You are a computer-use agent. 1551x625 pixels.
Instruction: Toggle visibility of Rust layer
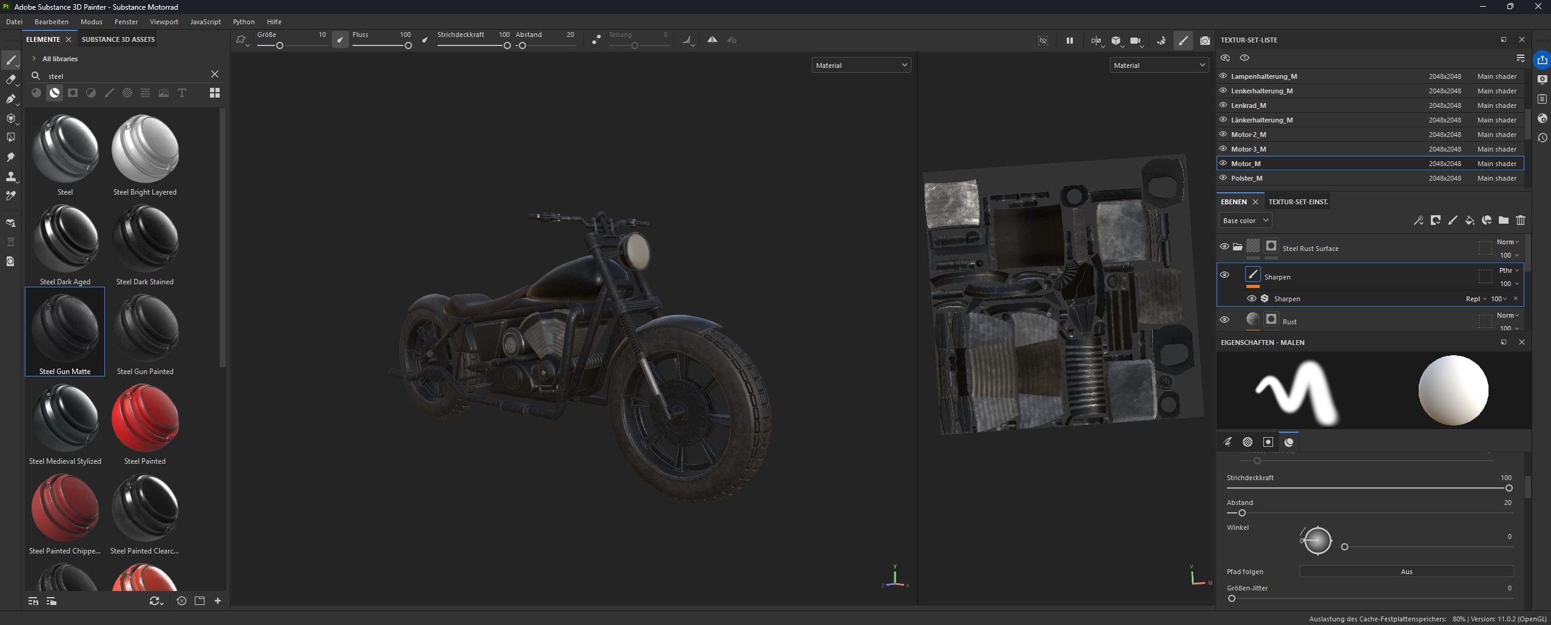coord(1225,320)
